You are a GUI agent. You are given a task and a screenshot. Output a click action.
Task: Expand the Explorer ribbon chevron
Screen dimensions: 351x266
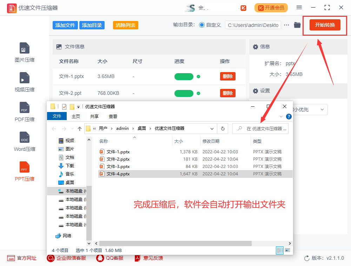(281, 117)
